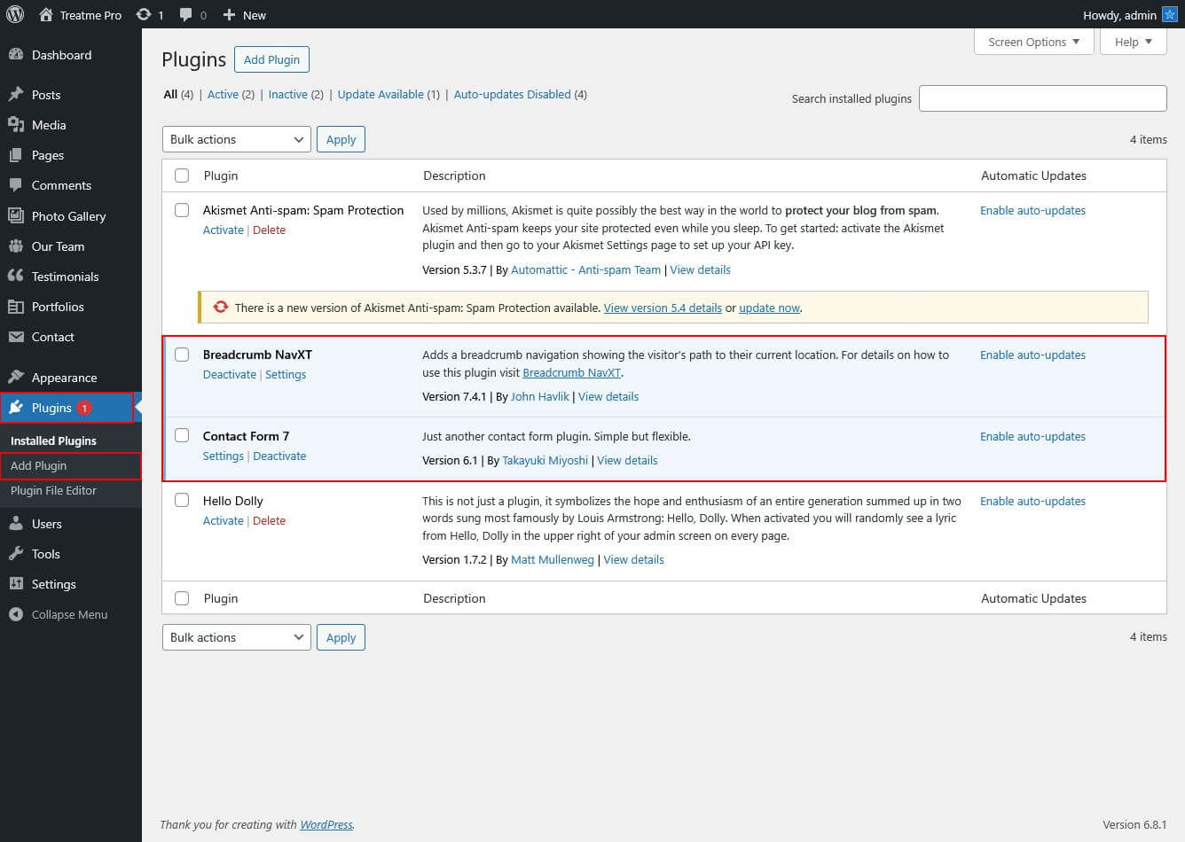Image resolution: width=1185 pixels, height=842 pixels.
Task: Expand the Screen Options panel
Action: [x=1032, y=42]
